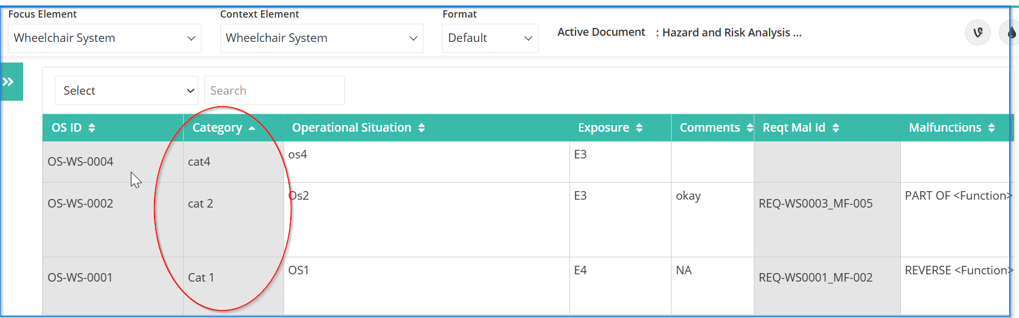Toggle the Category column sort arrow
Image resolution: width=1019 pixels, height=318 pixels.
pyautogui.click(x=252, y=128)
